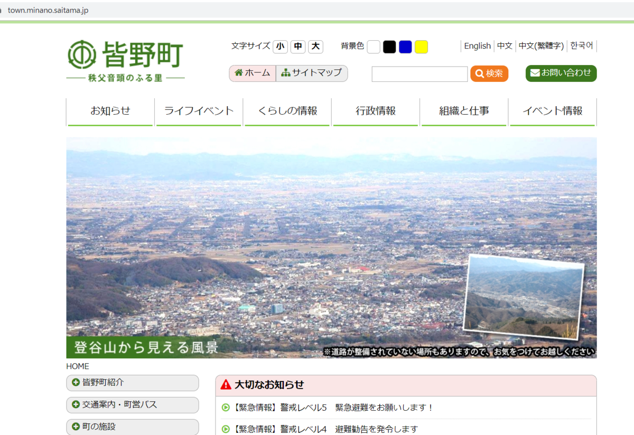
Task: Go to ホーム with the house icon
Action: point(252,73)
